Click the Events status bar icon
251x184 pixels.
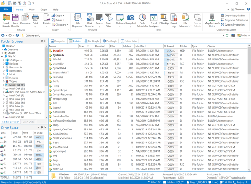pos(235,182)
